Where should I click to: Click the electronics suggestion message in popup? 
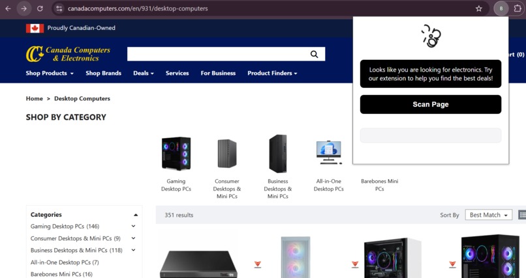pyautogui.click(x=431, y=74)
